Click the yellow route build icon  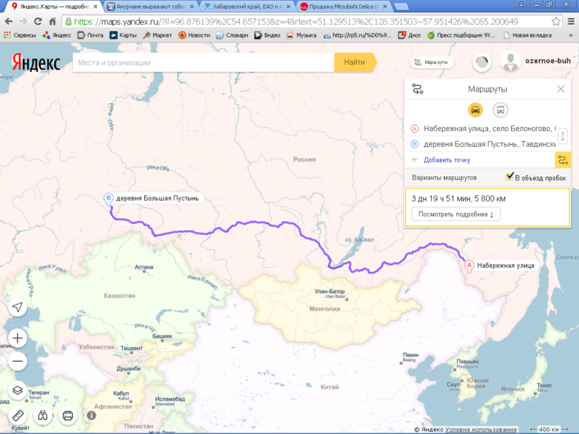click(563, 160)
